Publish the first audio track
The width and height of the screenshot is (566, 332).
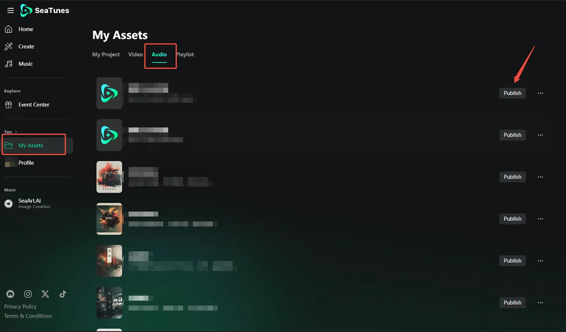coord(512,93)
